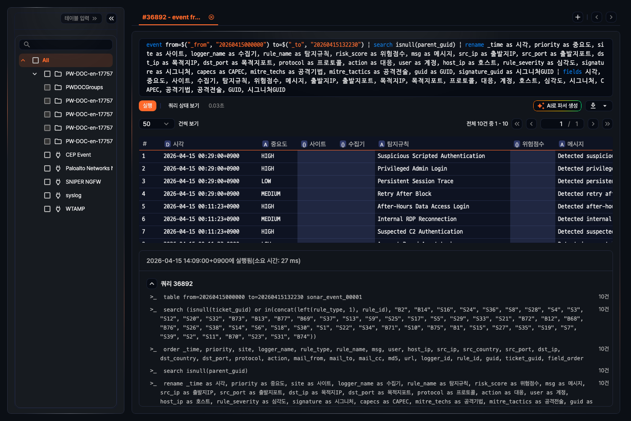The height and width of the screenshot is (421, 631).
Task: Go to the first results page
Action: click(x=517, y=124)
